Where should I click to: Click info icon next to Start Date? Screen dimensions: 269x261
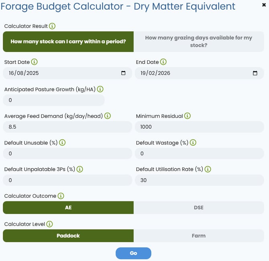click(x=34, y=62)
